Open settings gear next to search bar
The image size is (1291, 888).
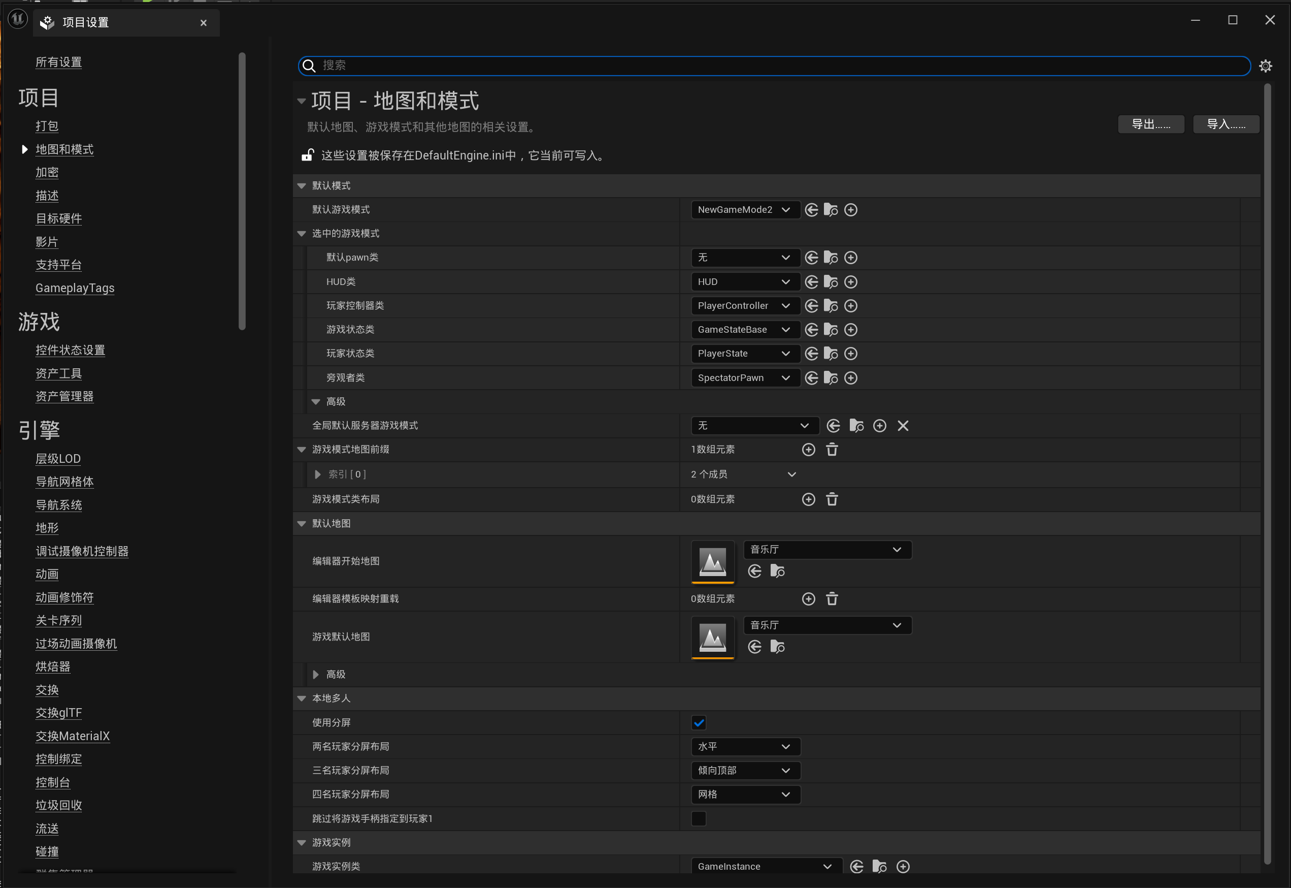1266,66
